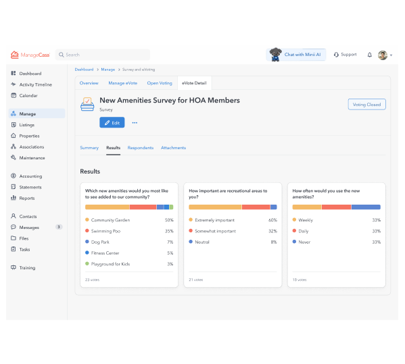This screenshot has height=364, width=405.
Task: Switch to the Manage eVote tab
Action: [123, 83]
